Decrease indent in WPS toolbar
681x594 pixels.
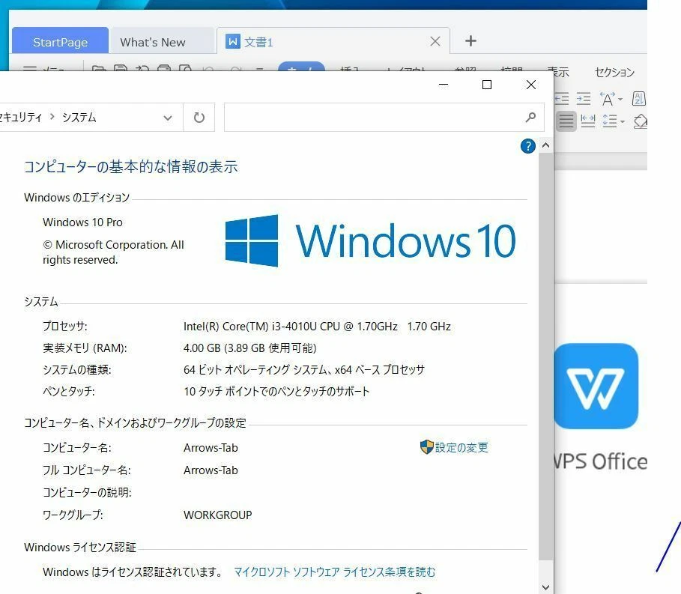coord(562,99)
